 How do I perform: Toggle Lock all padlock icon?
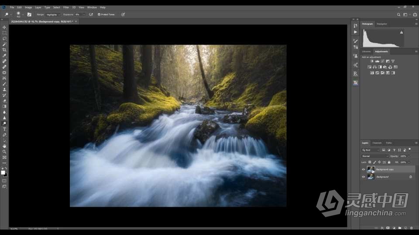click(x=389, y=162)
